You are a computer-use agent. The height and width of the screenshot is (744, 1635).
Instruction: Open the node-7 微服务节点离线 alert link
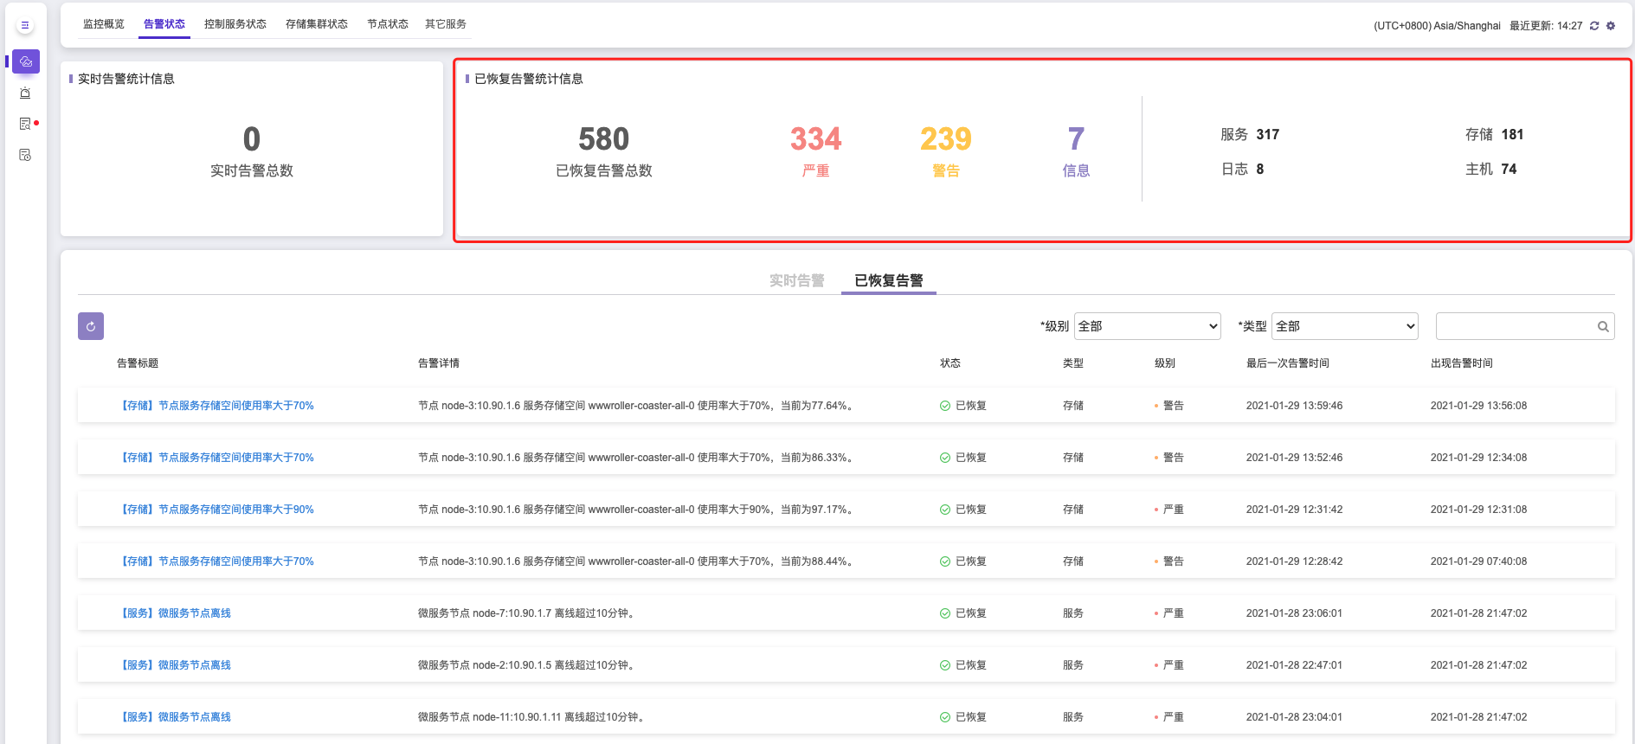(177, 613)
